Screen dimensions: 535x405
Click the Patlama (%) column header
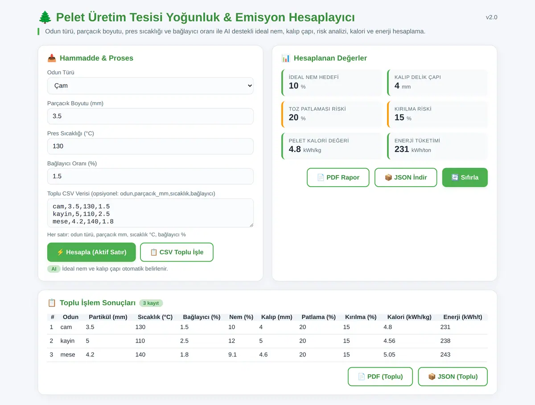pyautogui.click(x=318, y=317)
